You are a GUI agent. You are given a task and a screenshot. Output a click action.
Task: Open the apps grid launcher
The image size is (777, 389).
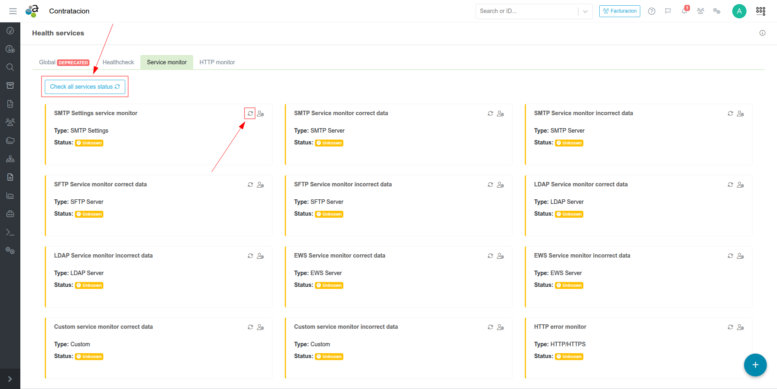tap(760, 11)
